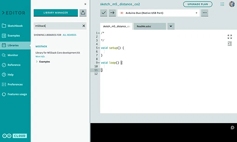Open the Sketchbook section
This screenshot has height=142, width=237.
pyautogui.click(x=15, y=26)
